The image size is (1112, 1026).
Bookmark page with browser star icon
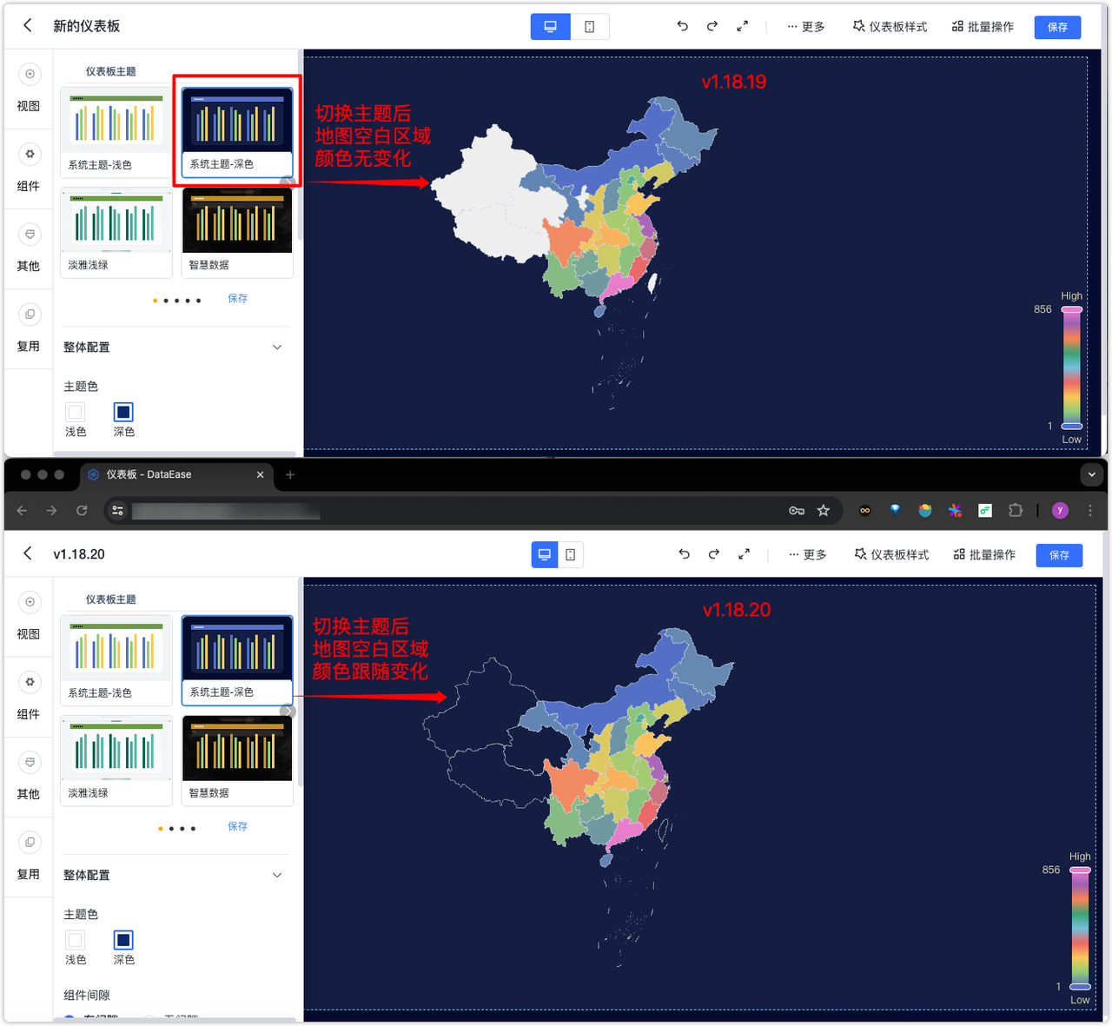point(824,511)
